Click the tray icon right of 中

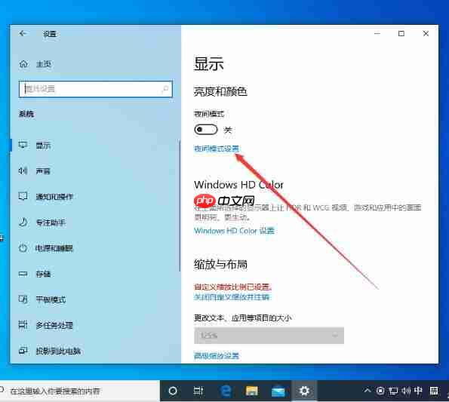(x=434, y=391)
